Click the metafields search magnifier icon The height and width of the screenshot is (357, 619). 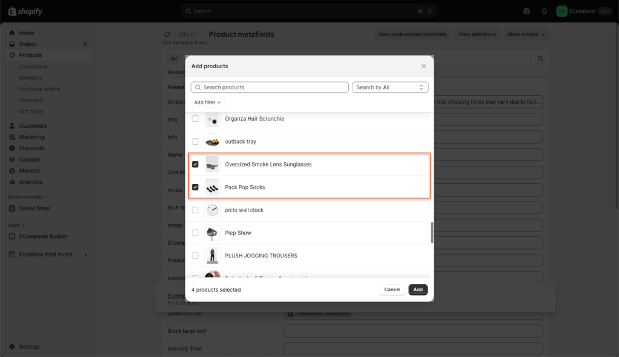[540, 58]
